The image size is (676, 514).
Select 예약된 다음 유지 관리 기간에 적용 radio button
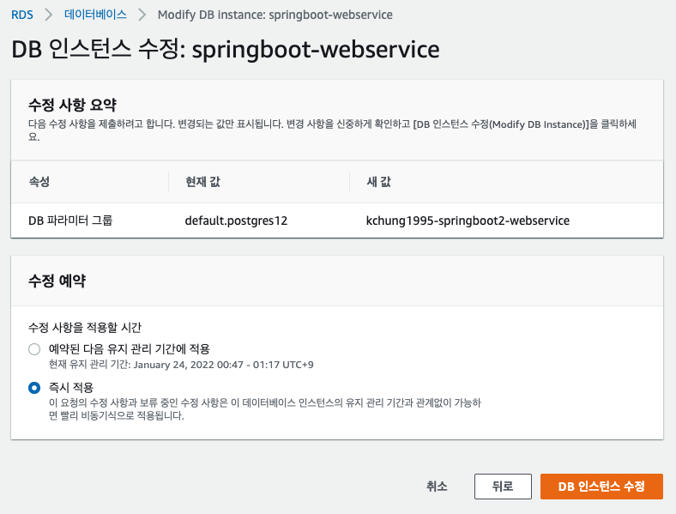click(34, 349)
